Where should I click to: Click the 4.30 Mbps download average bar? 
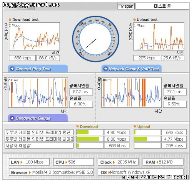click(x=90, y=132)
